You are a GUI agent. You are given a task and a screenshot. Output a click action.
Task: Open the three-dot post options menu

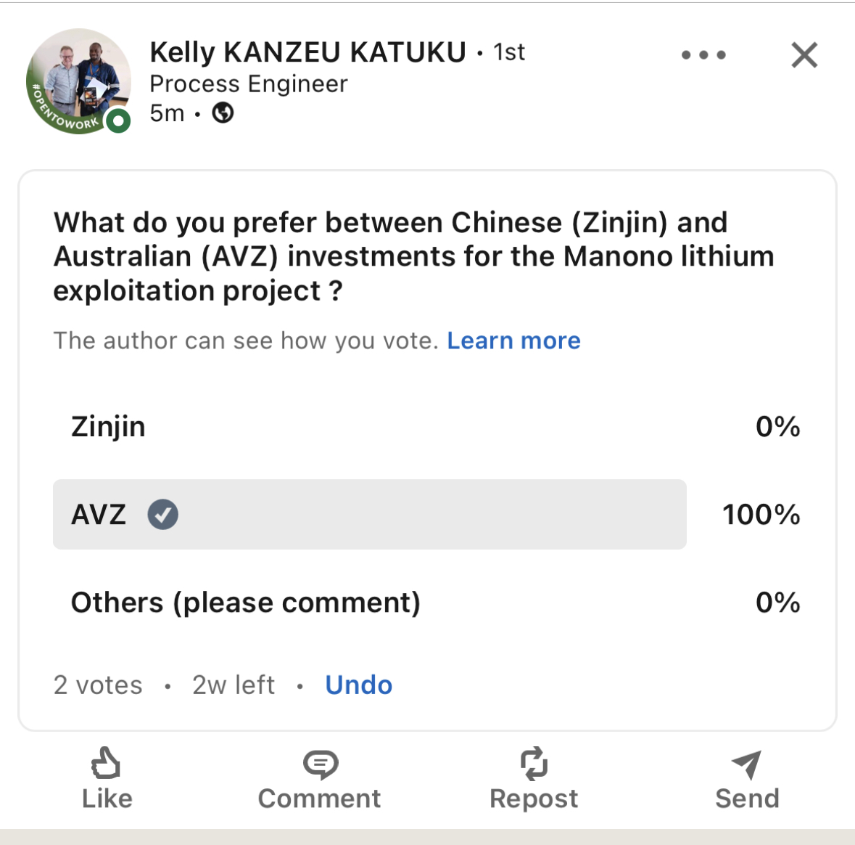point(703,55)
